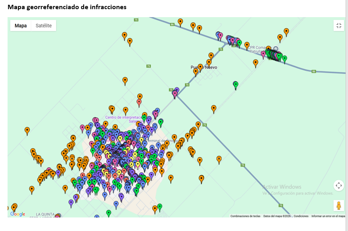
Task: Click Informar un error en el mapa
Action: (328, 216)
